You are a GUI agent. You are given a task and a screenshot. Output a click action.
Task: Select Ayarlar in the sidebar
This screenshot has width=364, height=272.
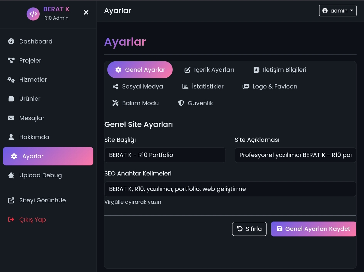click(x=48, y=156)
